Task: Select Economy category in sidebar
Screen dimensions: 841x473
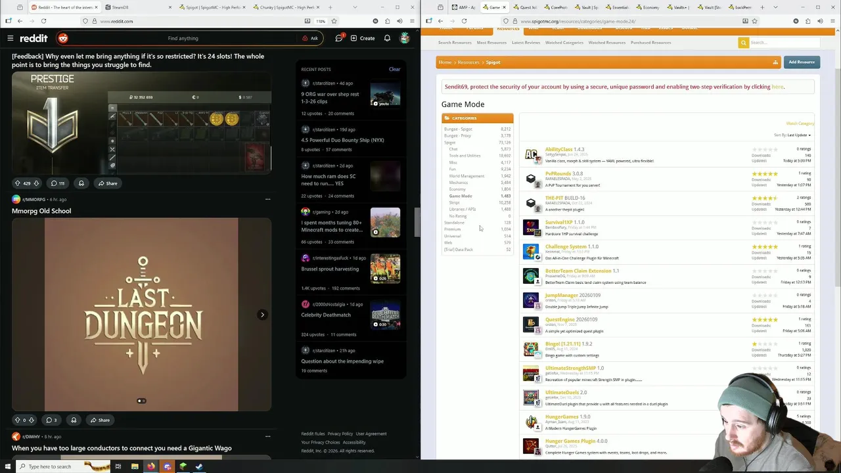Action: [x=457, y=189]
